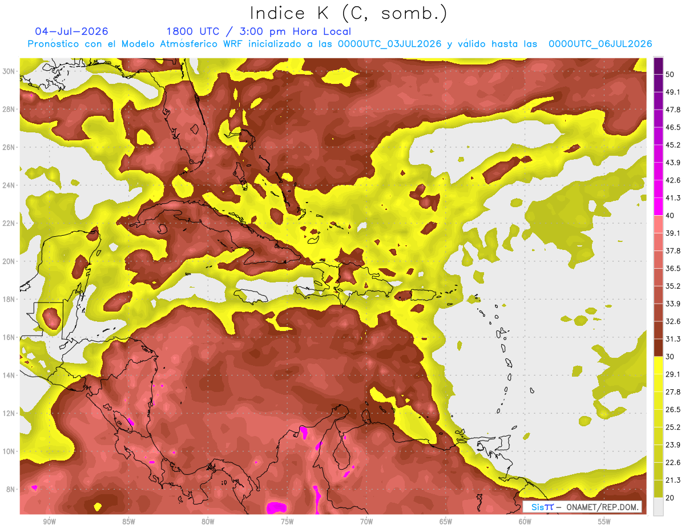Click the map title "Indice K (C, somb.)"
The width and height of the screenshot is (685, 529).
click(348, 13)
